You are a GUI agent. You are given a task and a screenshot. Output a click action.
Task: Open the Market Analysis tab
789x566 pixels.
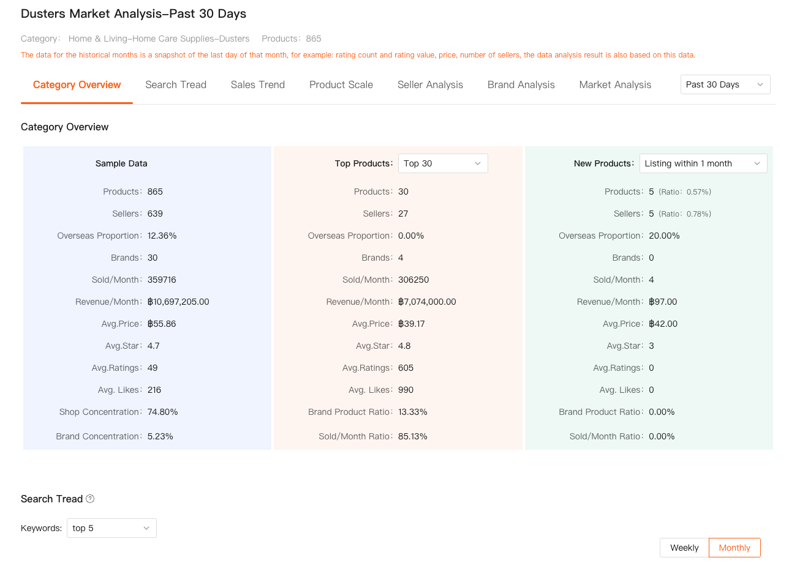(x=615, y=84)
